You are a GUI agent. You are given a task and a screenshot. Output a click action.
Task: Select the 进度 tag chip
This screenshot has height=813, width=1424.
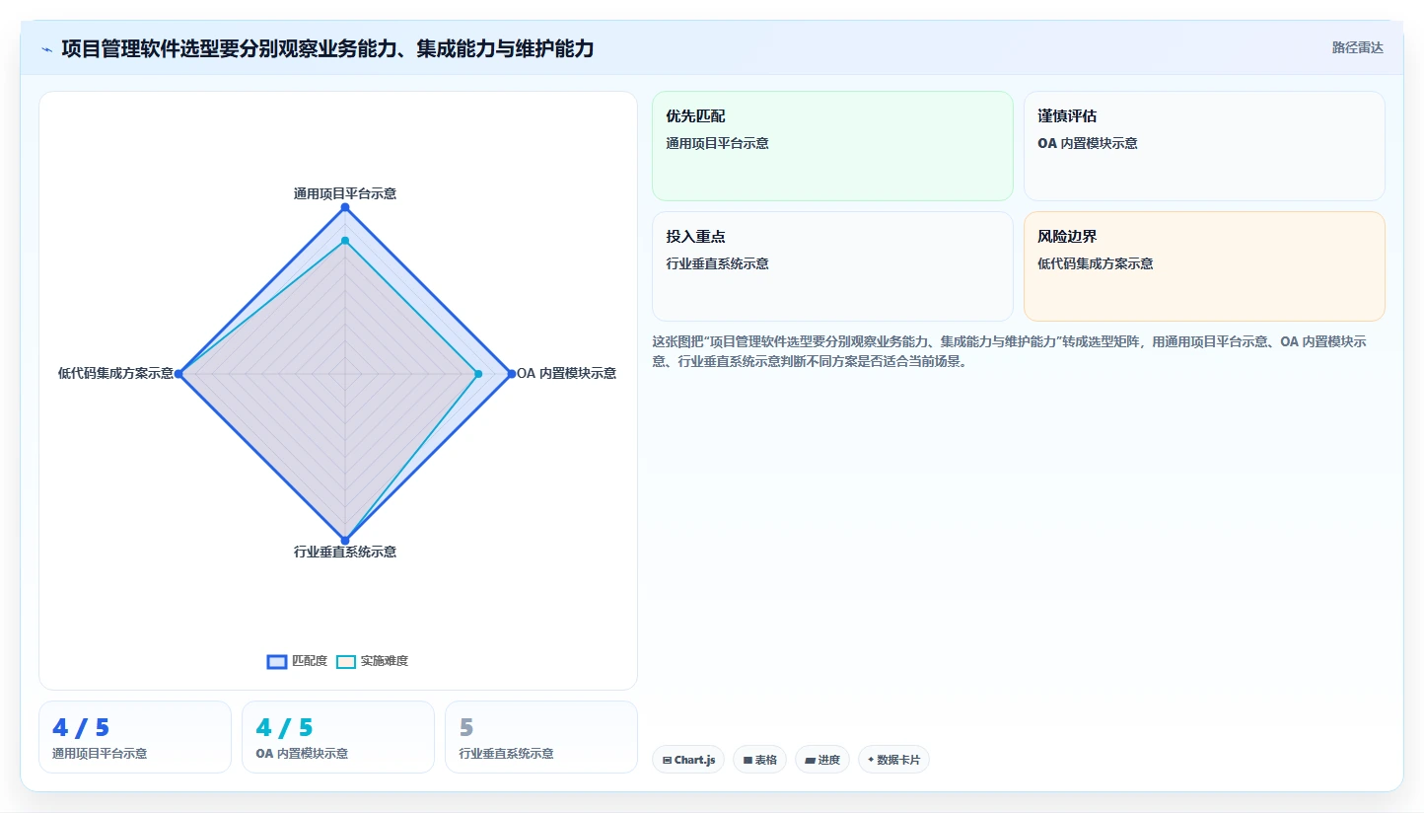[822, 760]
